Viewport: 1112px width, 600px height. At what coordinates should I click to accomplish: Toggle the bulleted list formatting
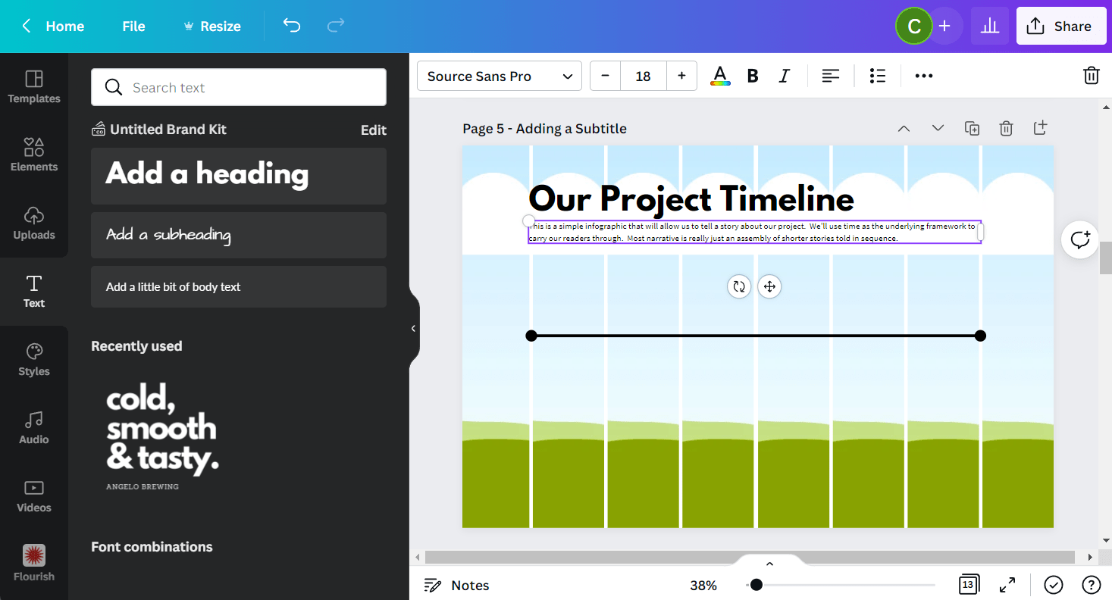(x=877, y=75)
